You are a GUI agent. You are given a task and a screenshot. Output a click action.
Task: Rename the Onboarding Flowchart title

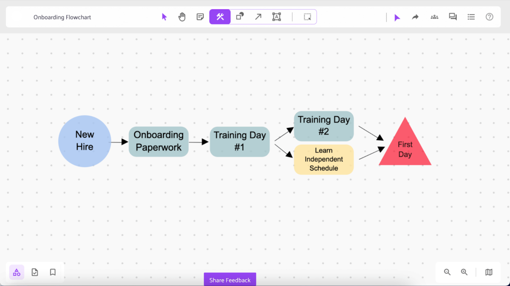(62, 17)
